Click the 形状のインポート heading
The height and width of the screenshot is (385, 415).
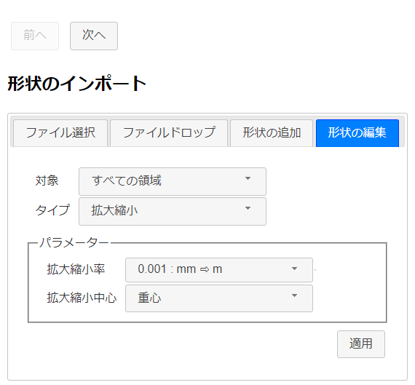[76, 84]
